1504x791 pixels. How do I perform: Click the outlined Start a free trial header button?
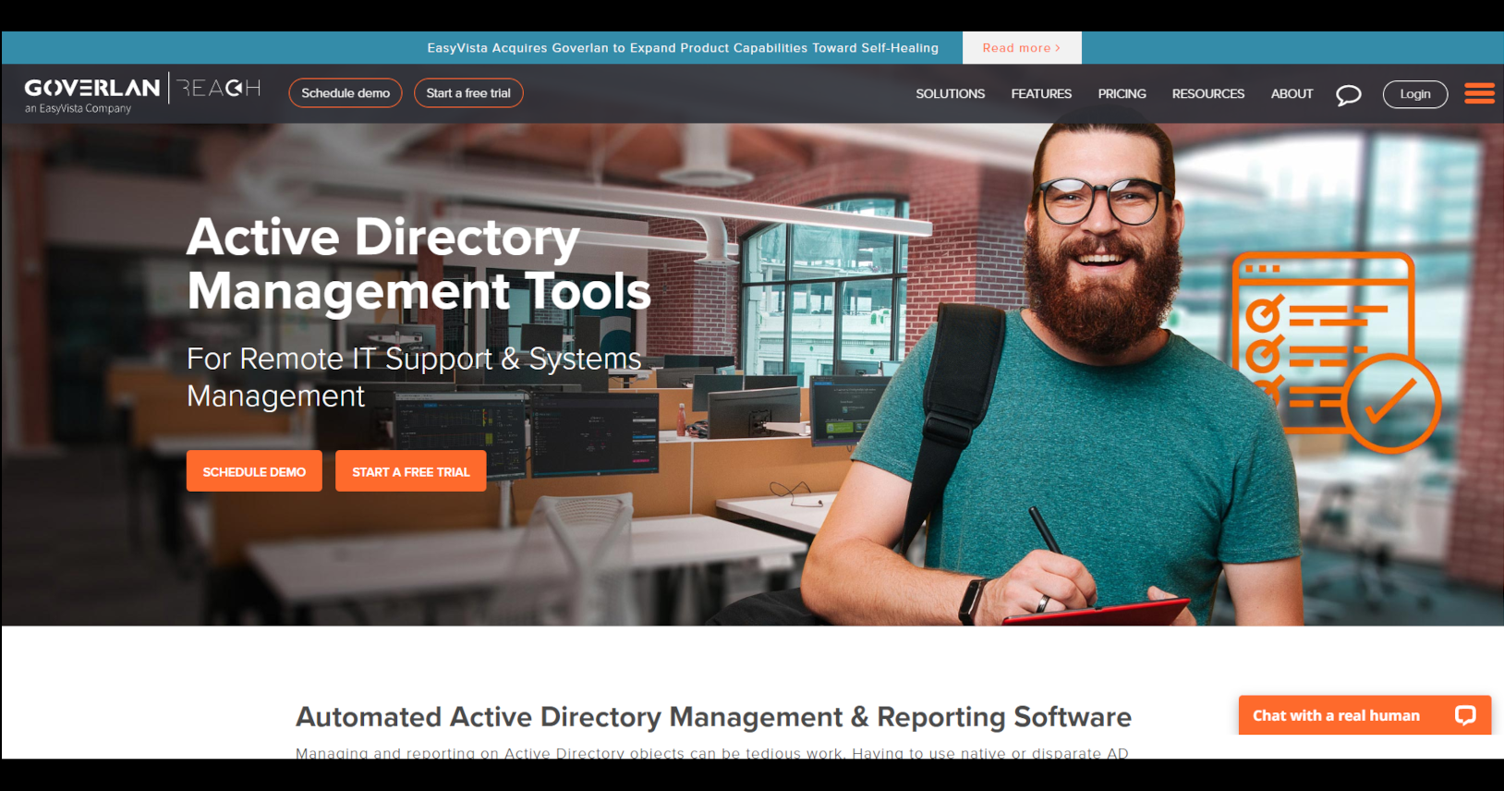468,93
